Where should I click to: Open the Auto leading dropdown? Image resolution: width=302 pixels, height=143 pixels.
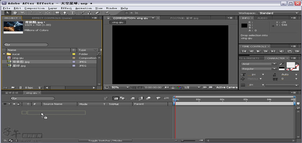tap(296, 74)
